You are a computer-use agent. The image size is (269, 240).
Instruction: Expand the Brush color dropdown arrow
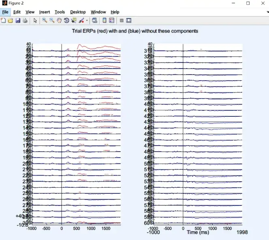click(x=87, y=21)
